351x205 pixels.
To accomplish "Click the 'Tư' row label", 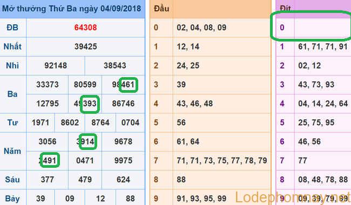I will click(12, 122).
